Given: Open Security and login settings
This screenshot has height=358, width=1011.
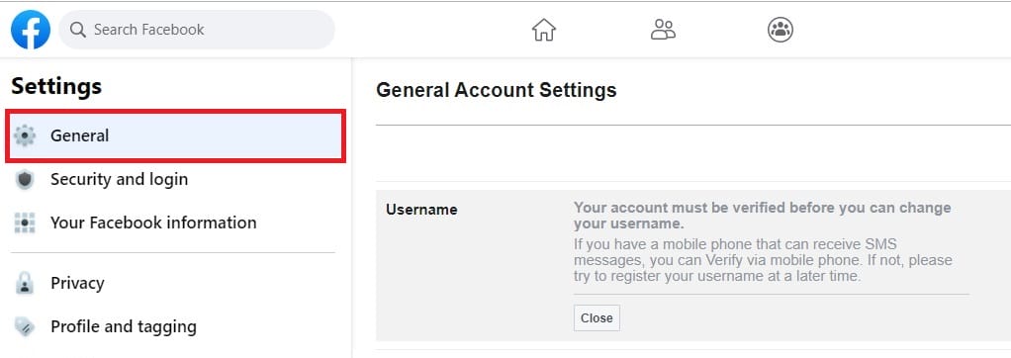Looking at the screenshot, I should (120, 179).
